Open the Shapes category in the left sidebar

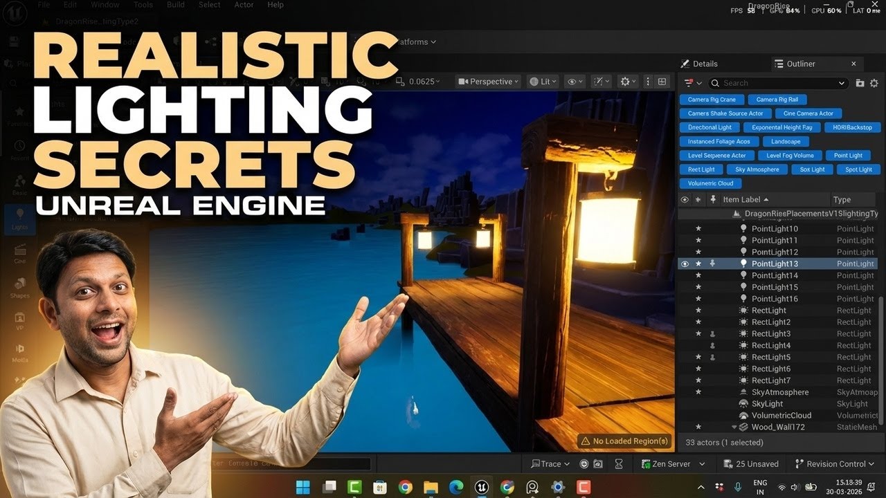tap(20, 287)
